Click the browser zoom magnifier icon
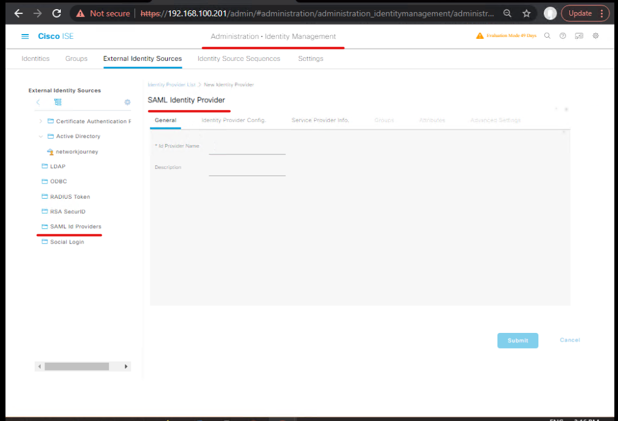 [507, 13]
